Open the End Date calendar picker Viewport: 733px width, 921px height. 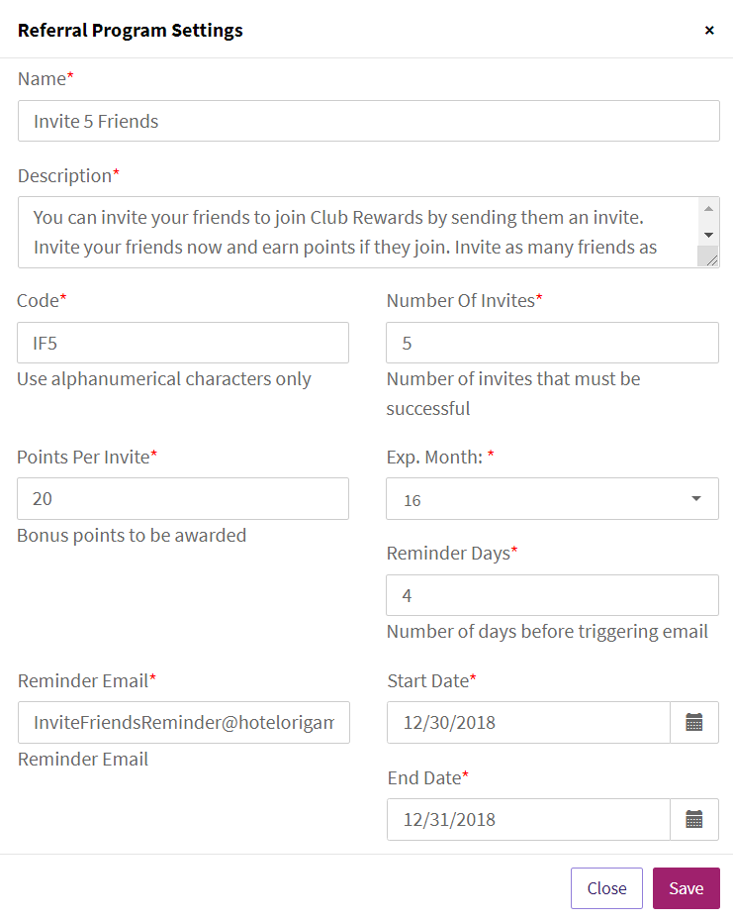click(694, 819)
